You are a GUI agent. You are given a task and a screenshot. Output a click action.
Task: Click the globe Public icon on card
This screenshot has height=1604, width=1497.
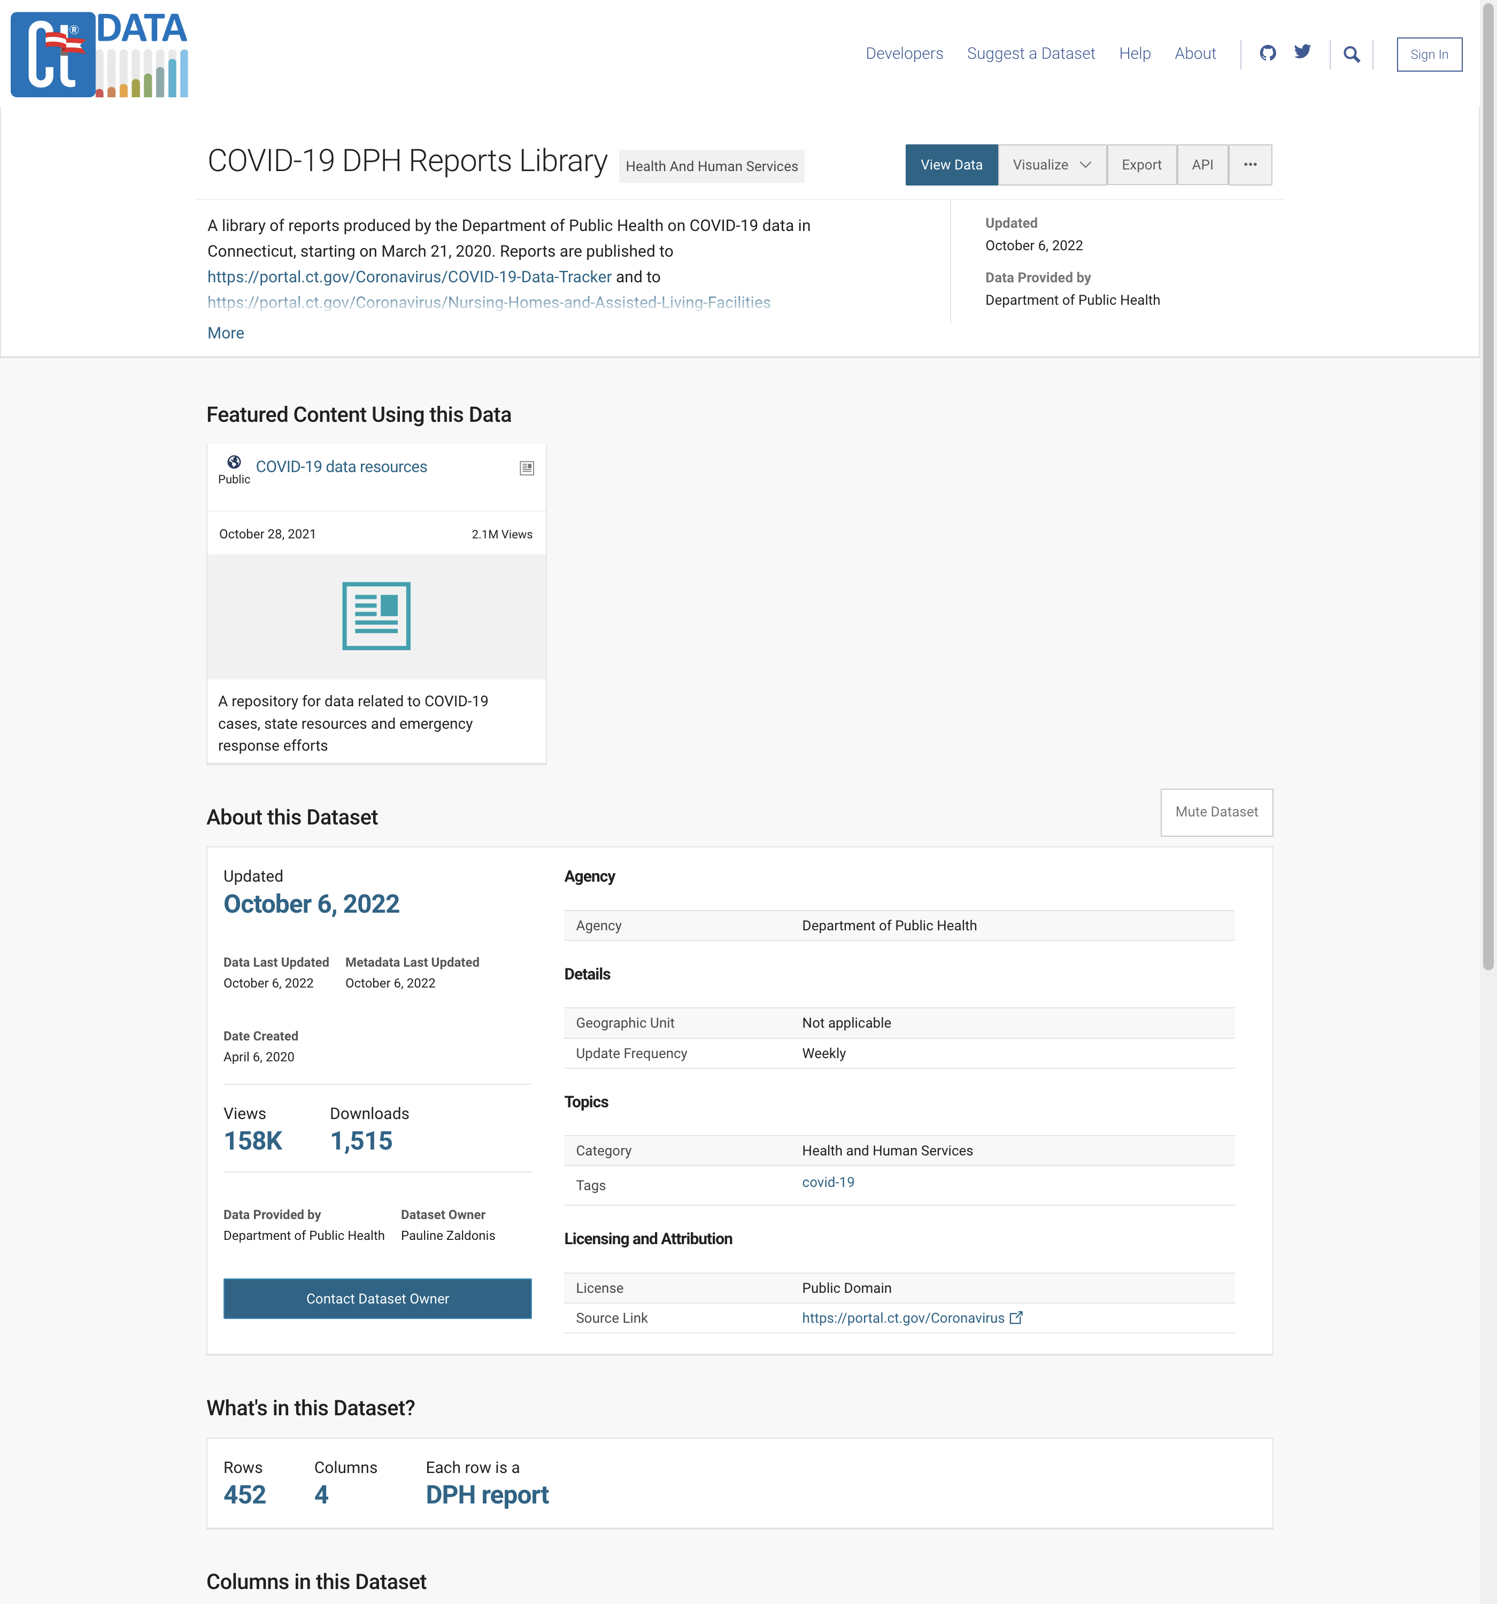coord(234,462)
